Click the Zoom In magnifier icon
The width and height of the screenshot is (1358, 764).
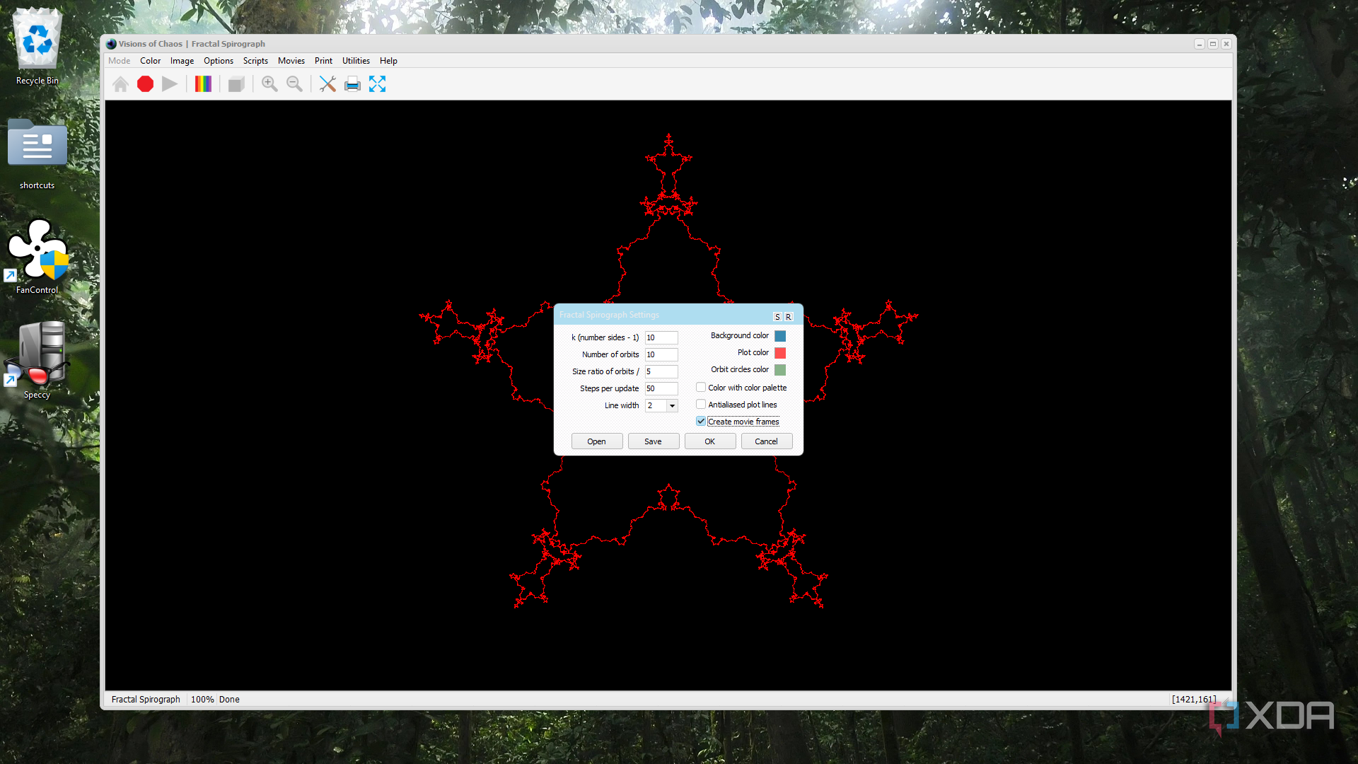pos(269,84)
